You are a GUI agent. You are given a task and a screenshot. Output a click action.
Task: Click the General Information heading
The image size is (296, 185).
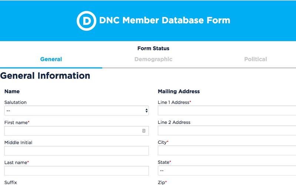coord(45,76)
